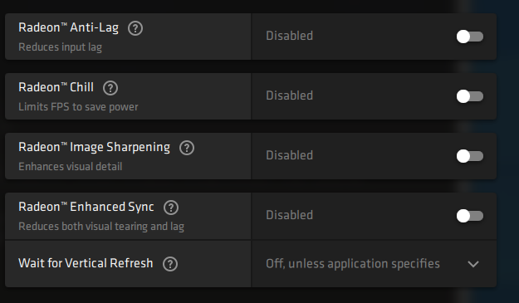Click the Radeon Image Sharpening title
Viewport: 519px width, 303px height.
pyautogui.click(x=95, y=147)
